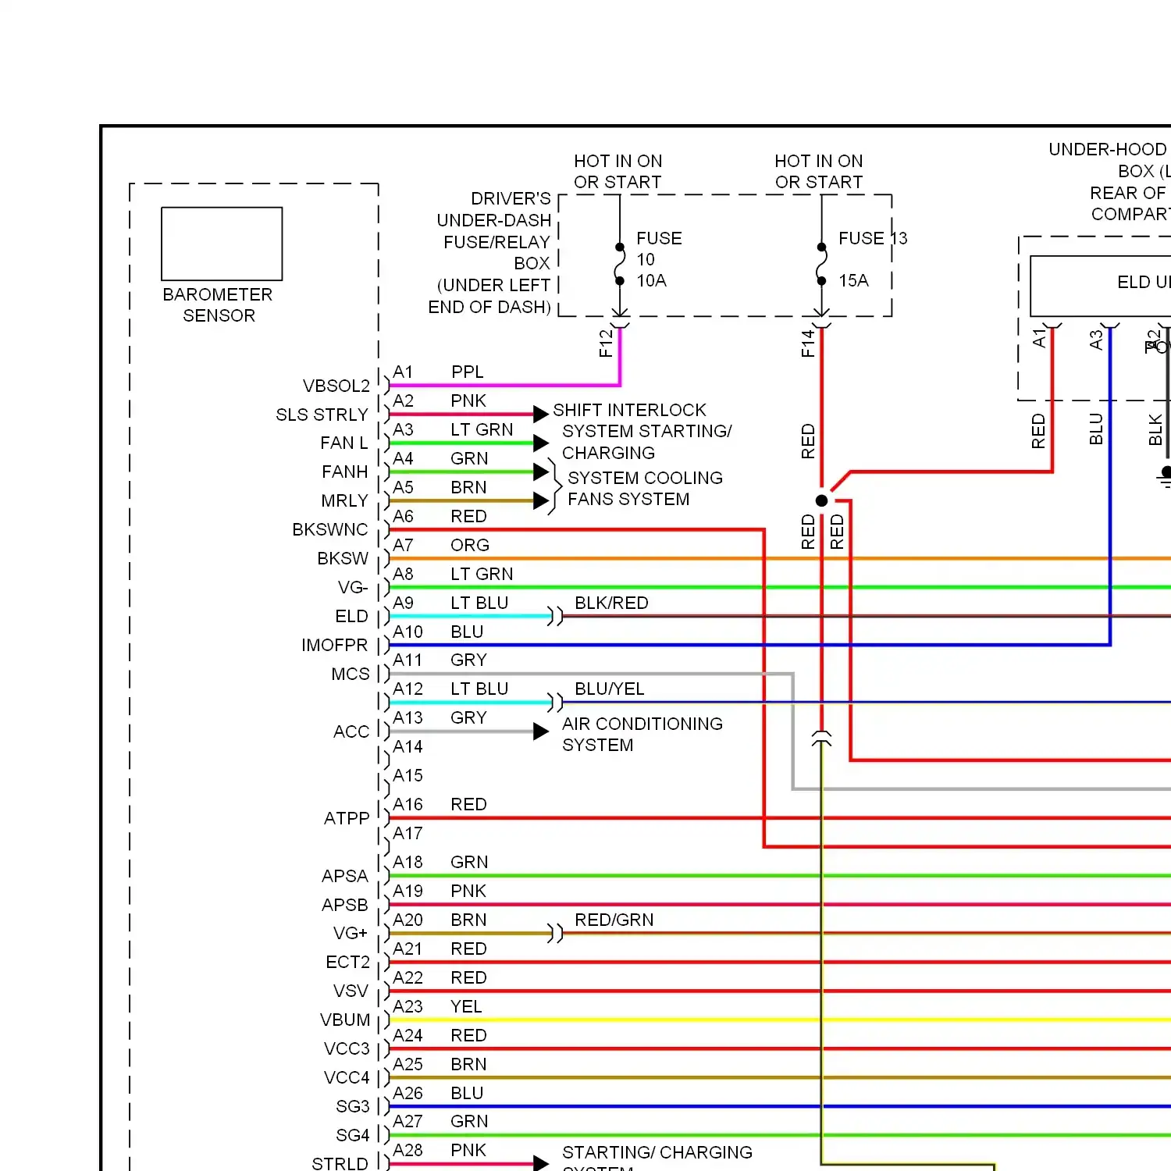This screenshot has width=1171, height=1171.
Task: Click the SYSTEM COOLING FANS SYSTEM text
Action: click(x=645, y=488)
